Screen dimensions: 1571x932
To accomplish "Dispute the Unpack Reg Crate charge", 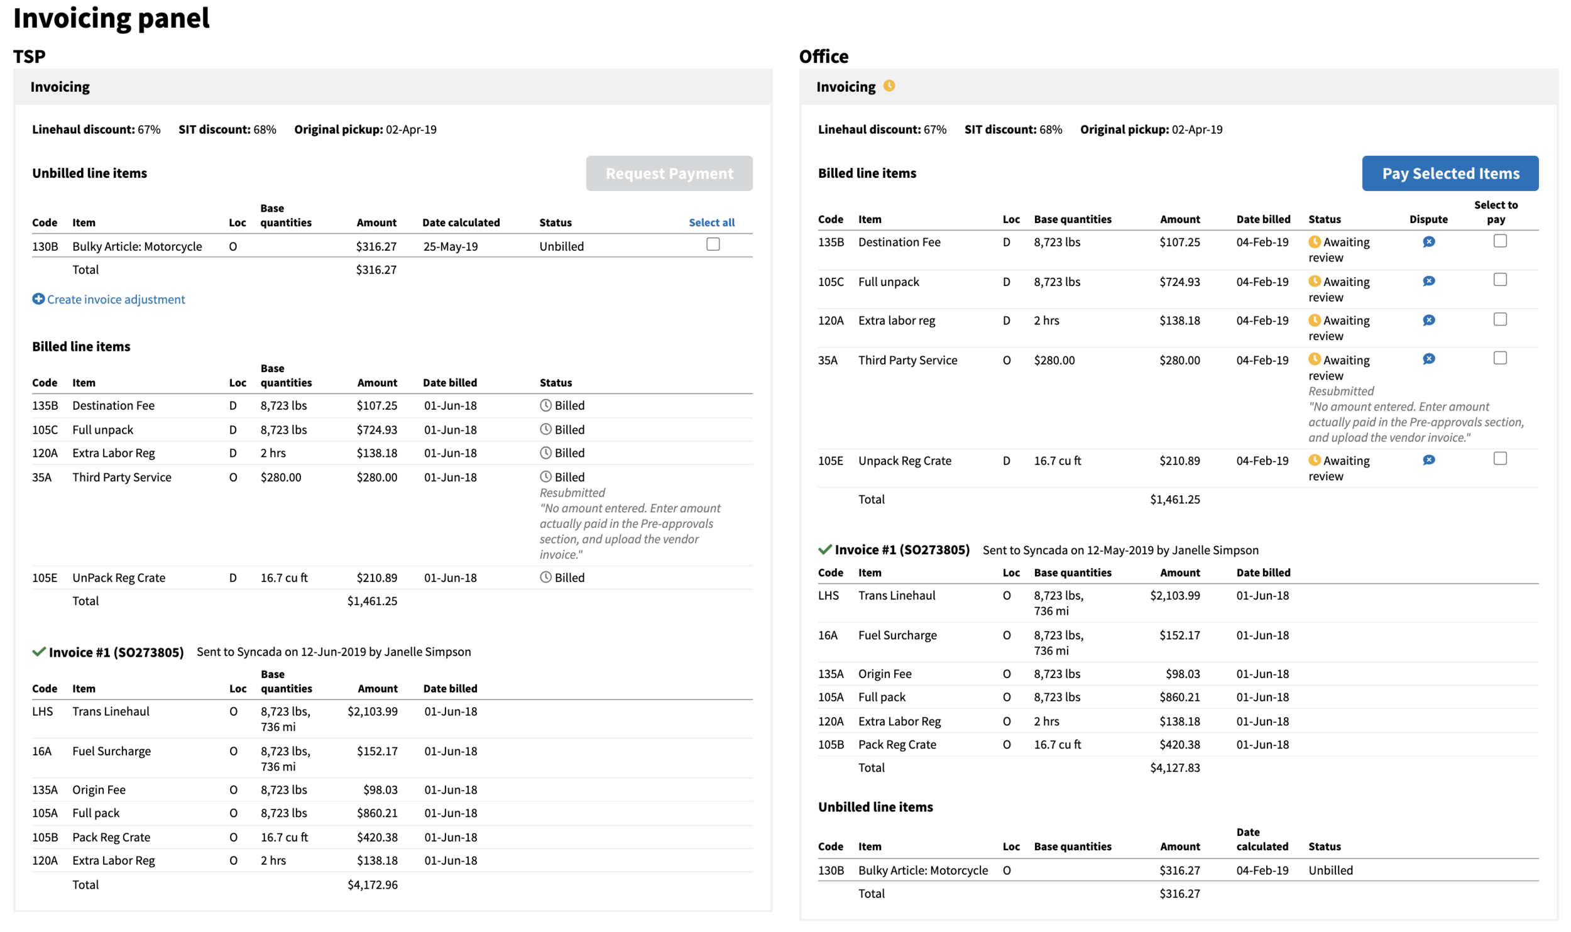I will 1429,460.
